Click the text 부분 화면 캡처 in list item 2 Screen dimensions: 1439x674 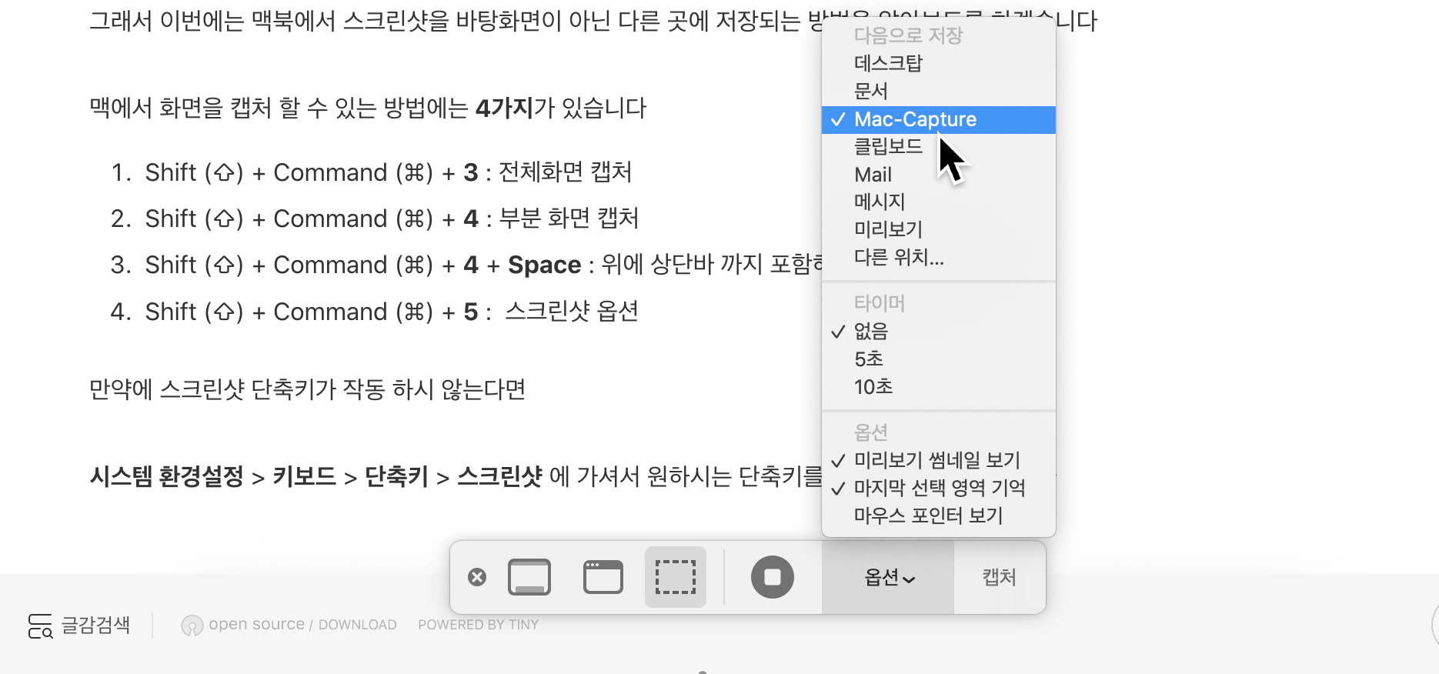569,219
